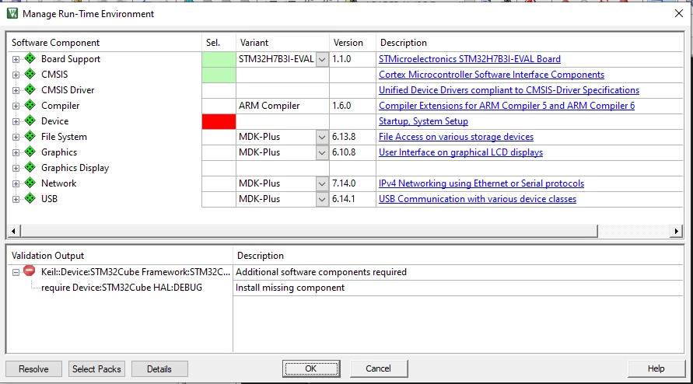
Task: Open the Network MDK-Plus variant dropdown
Action: (x=322, y=183)
